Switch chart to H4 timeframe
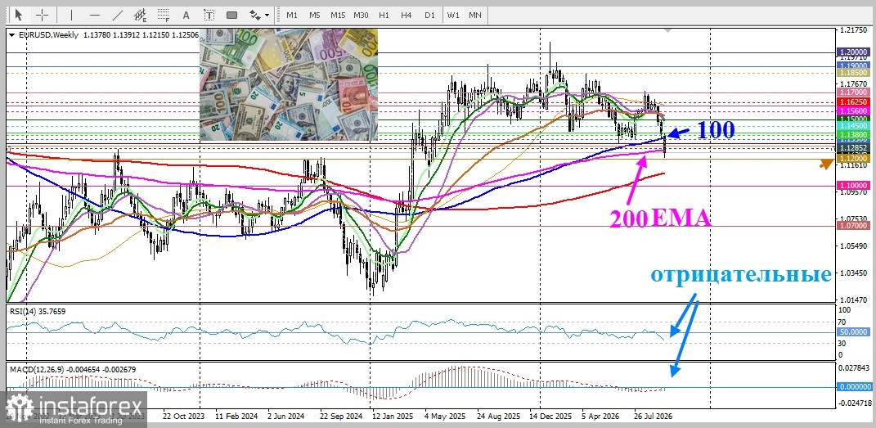The height and width of the screenshot is (428, 876). tap(407, 15)
